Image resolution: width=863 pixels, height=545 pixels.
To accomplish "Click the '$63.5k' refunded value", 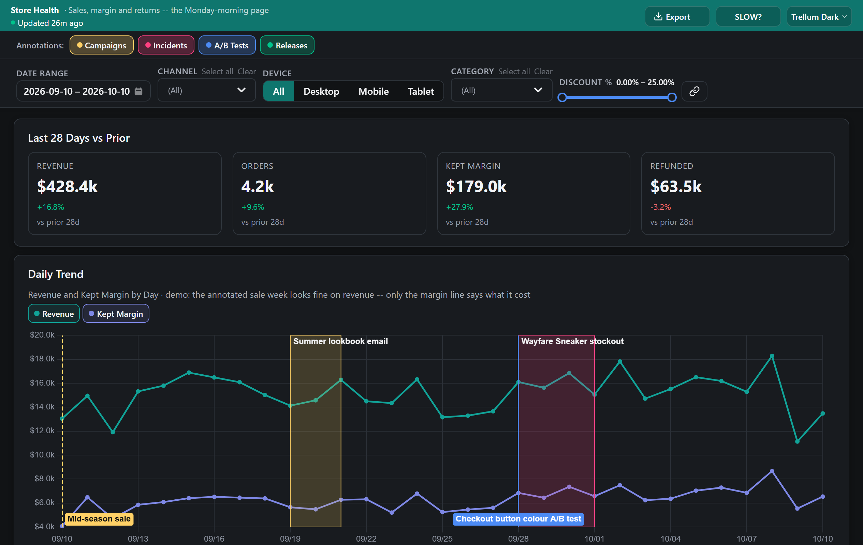I will point(676,186).
